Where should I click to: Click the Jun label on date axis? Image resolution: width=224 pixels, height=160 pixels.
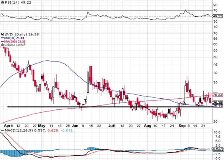[x=75, y=126]
